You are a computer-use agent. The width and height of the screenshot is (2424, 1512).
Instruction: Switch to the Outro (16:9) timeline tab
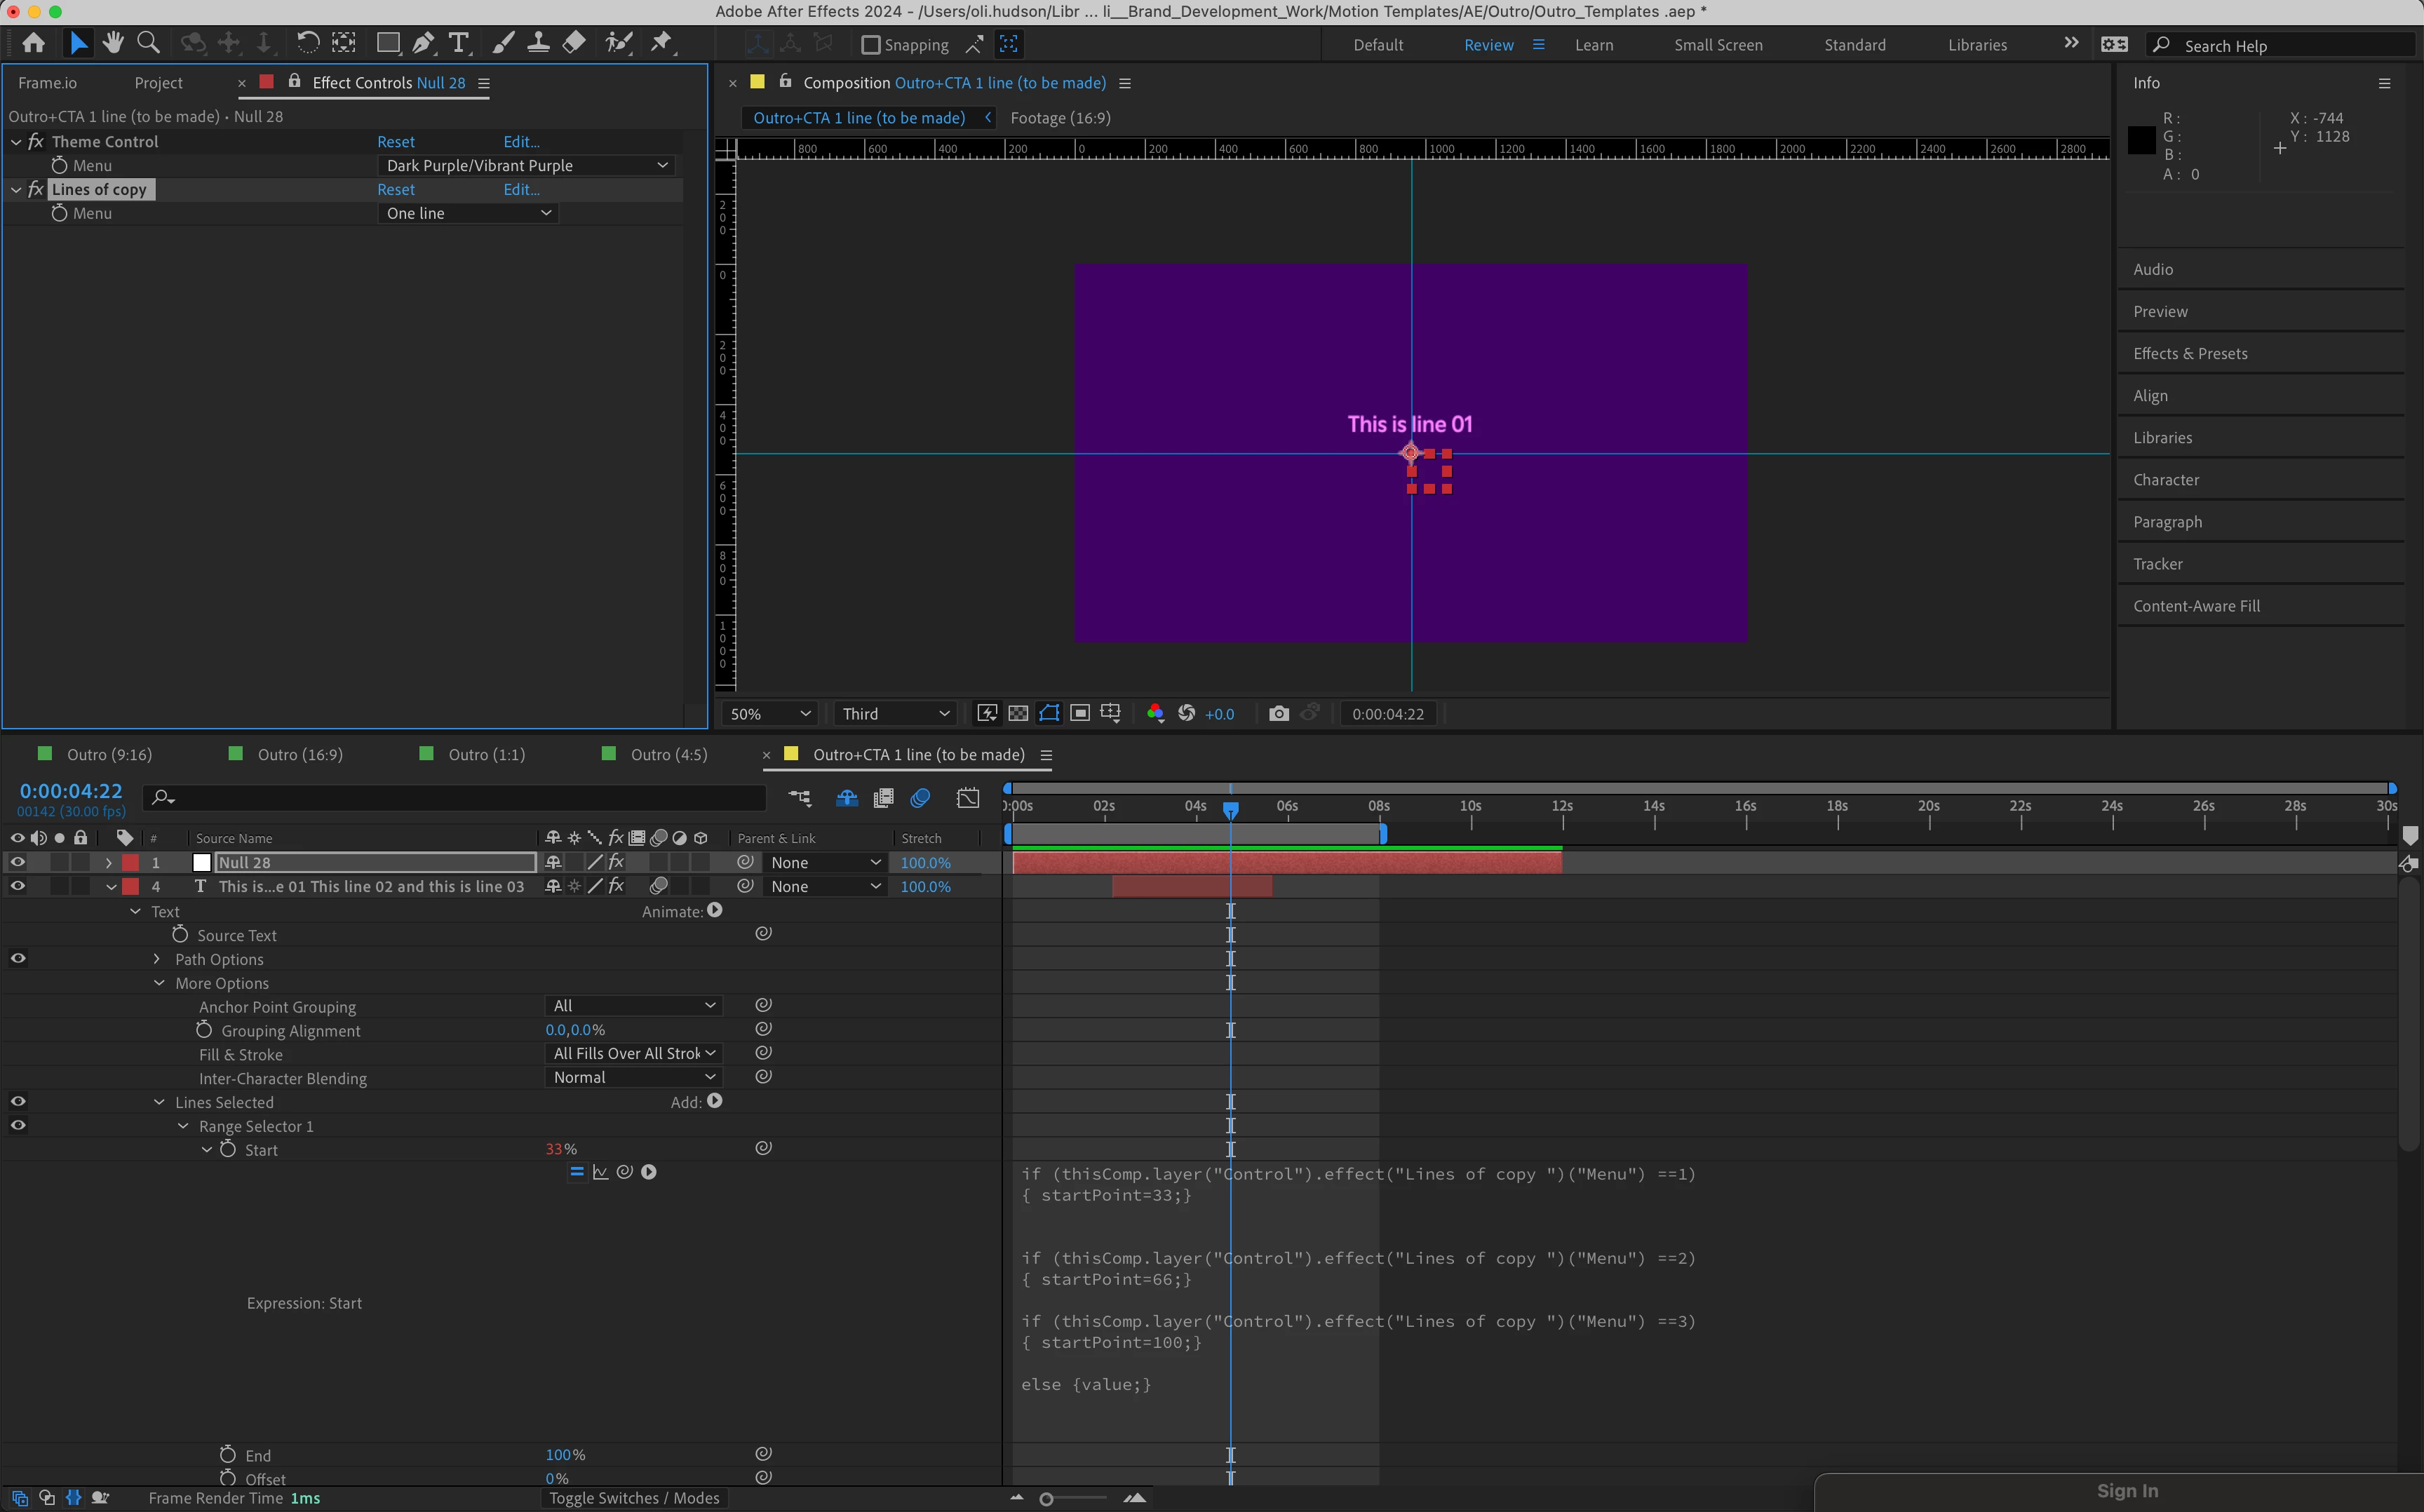click(x=299, y=754)
